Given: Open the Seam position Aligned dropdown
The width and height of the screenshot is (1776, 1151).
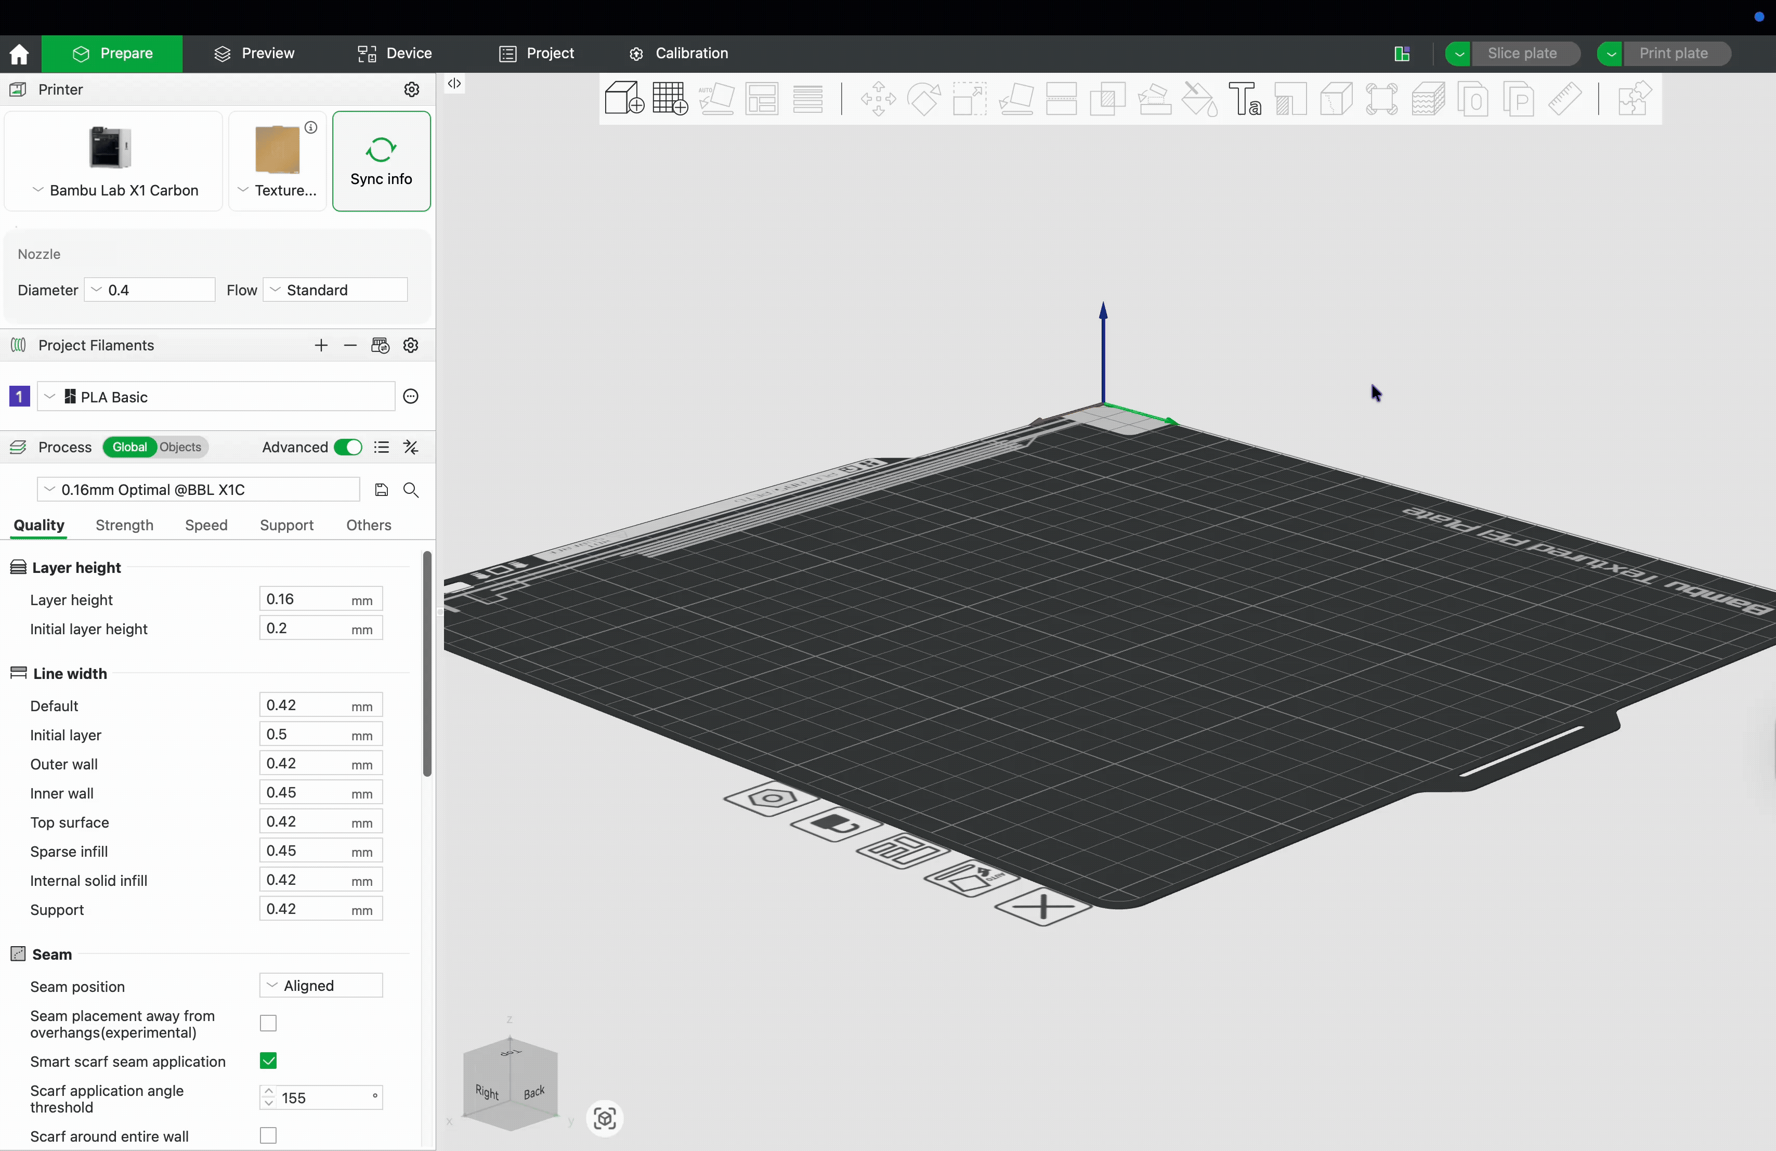Looking at the screenshot, I should pyautogui.click(x=321, y=985).
